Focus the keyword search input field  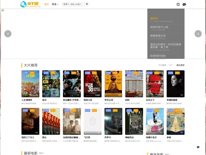tap(78, 4)
